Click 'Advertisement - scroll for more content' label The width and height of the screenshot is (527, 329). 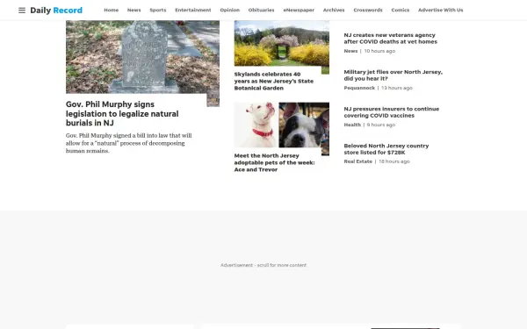(263, 265)
